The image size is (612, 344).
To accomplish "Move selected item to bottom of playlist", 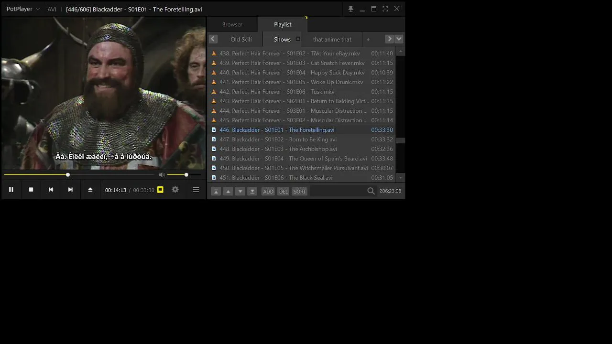I will click(252, 191).
